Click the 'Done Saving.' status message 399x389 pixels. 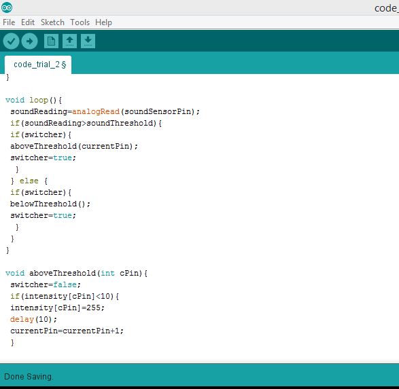[29, 377]
